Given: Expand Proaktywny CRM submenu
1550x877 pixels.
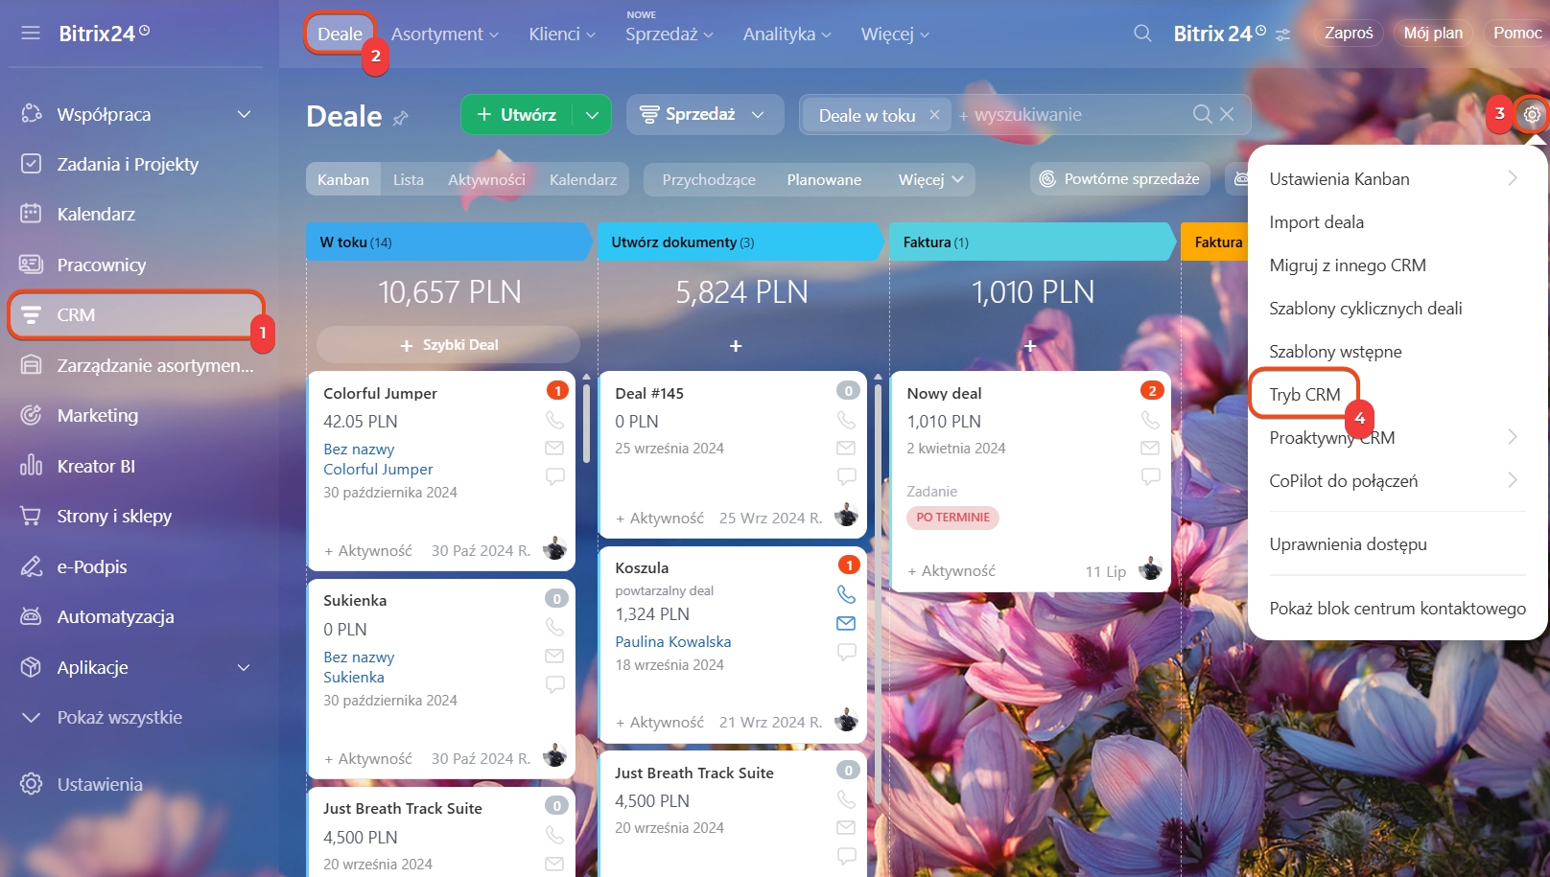Looking at the screenshot, I should [x=1512, y=437].
